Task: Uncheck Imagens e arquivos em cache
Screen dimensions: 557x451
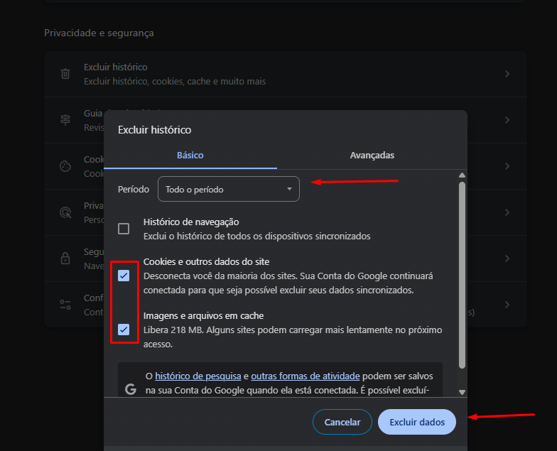Action: [124, 329]
